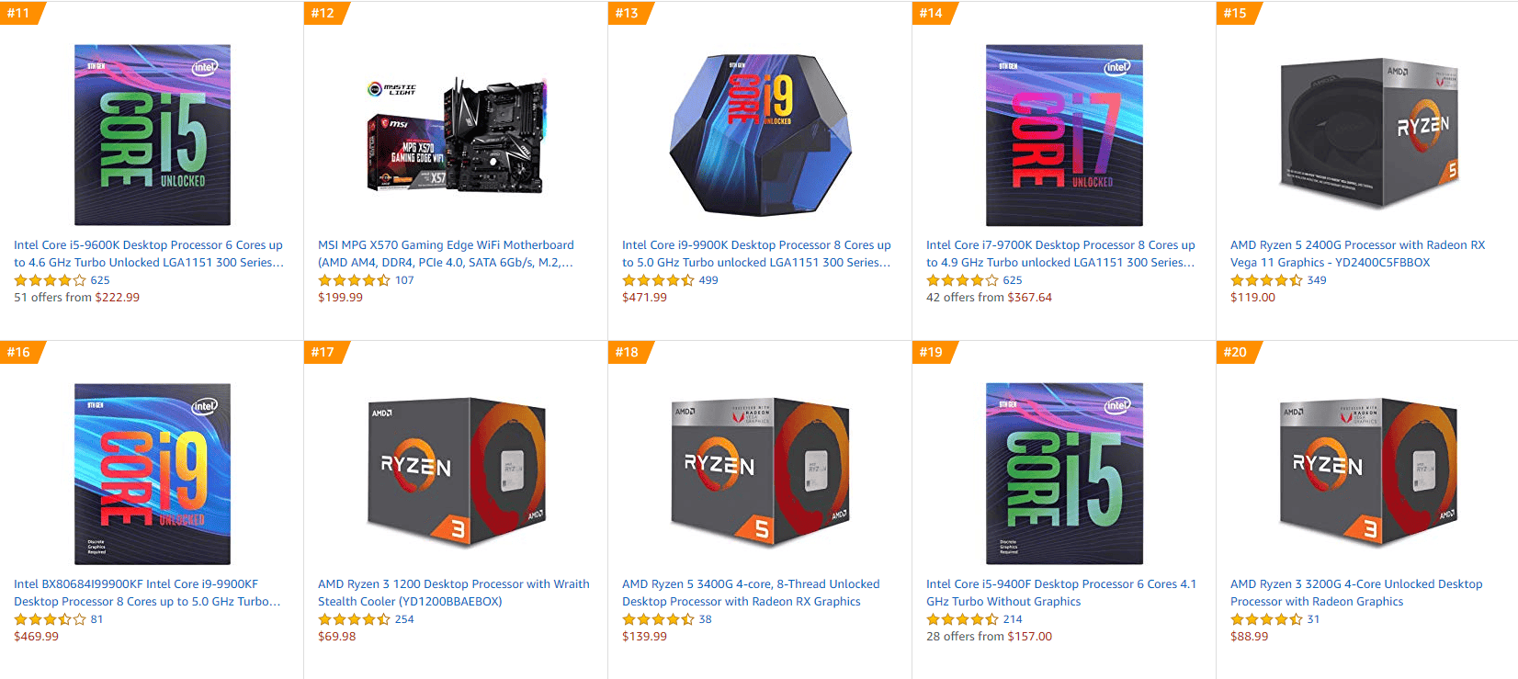
Task: Open the 38 reviews count for Ryzen 5 3400G
Action: 705,619
